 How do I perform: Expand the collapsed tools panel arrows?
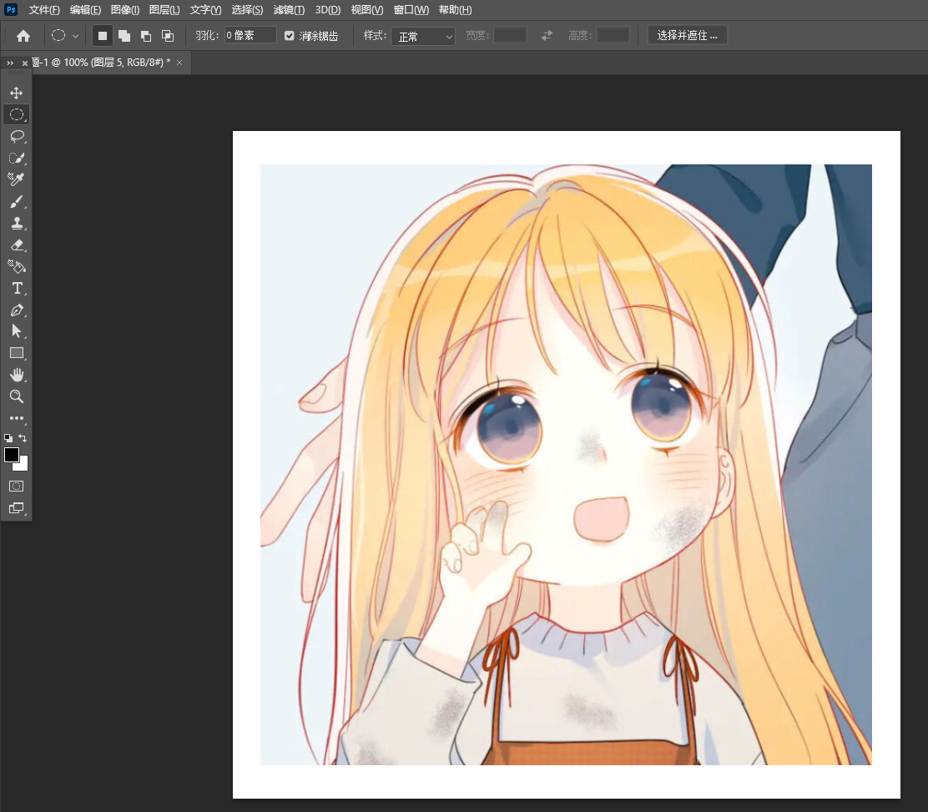[x=10, y=63]
